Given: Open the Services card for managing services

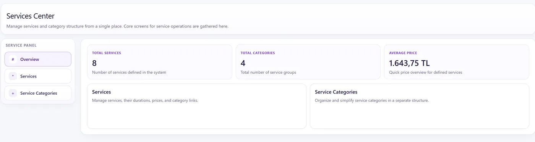Looking at the screenshot, I should coord(197,106).
